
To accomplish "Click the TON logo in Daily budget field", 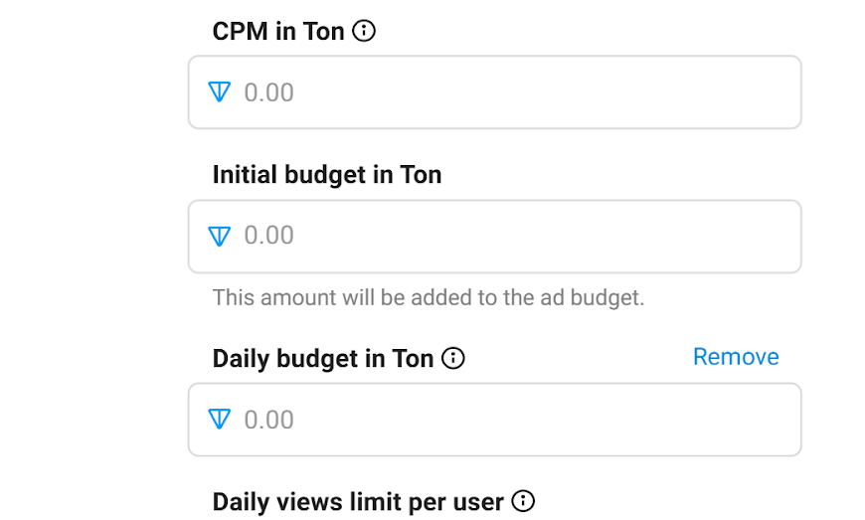I will (220, 420).
